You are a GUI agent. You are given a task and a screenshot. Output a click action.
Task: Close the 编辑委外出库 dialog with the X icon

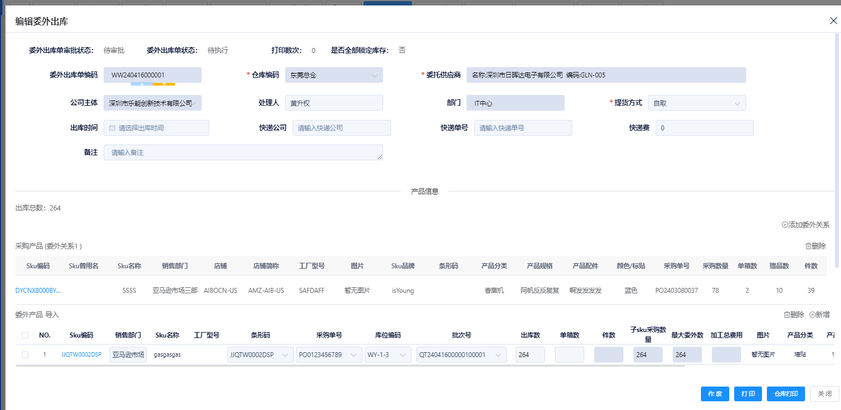click(833, 21)
